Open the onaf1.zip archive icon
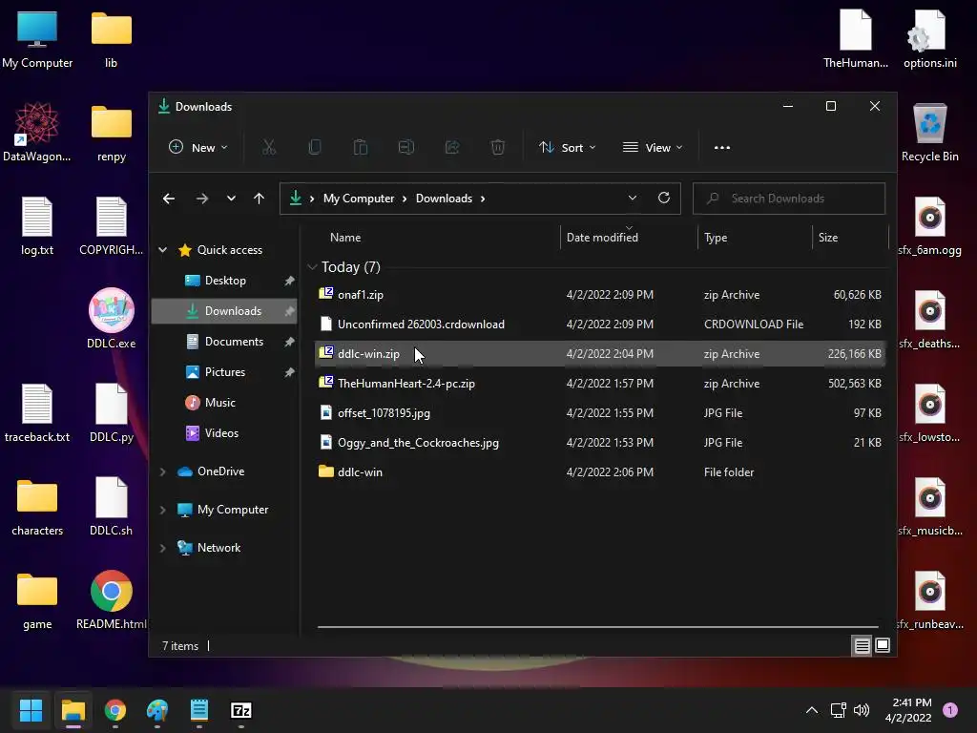 coord(326,294)
